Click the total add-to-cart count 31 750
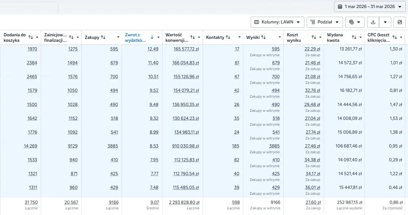The width and height of the screenshot is (408, 215). (x=31, y=202)
